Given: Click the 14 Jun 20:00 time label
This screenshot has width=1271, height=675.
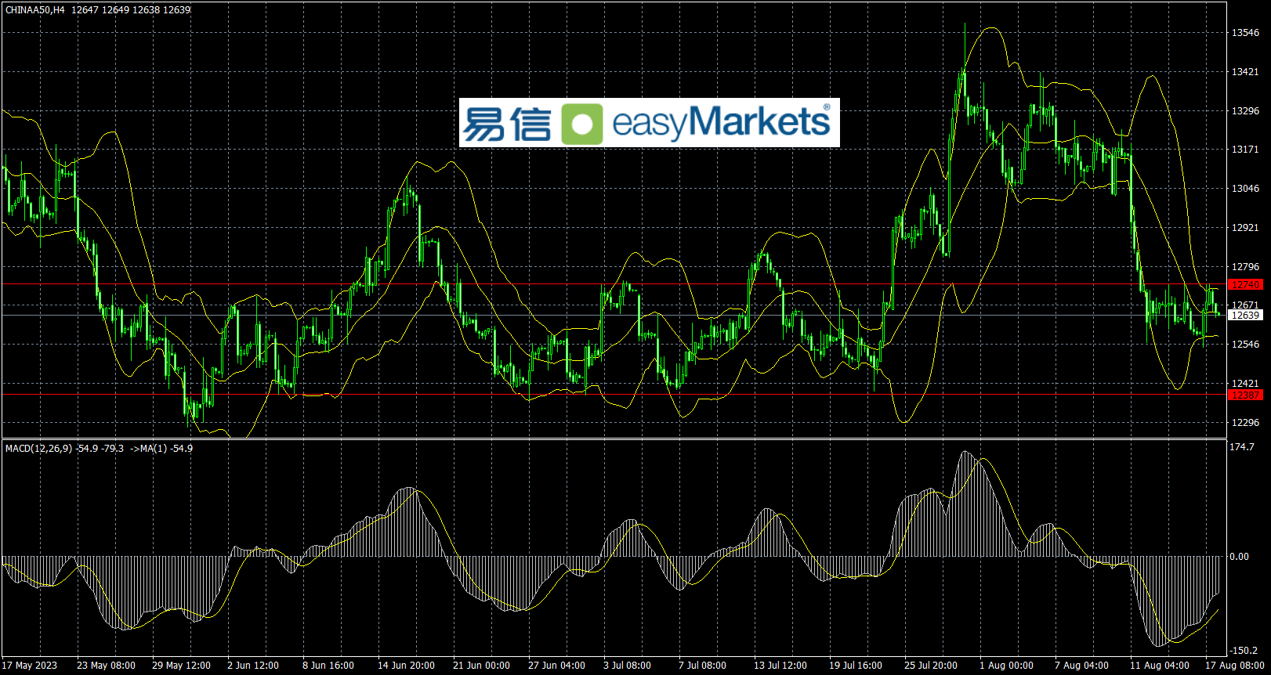Looking at the screenshot, I should (406, 666).
